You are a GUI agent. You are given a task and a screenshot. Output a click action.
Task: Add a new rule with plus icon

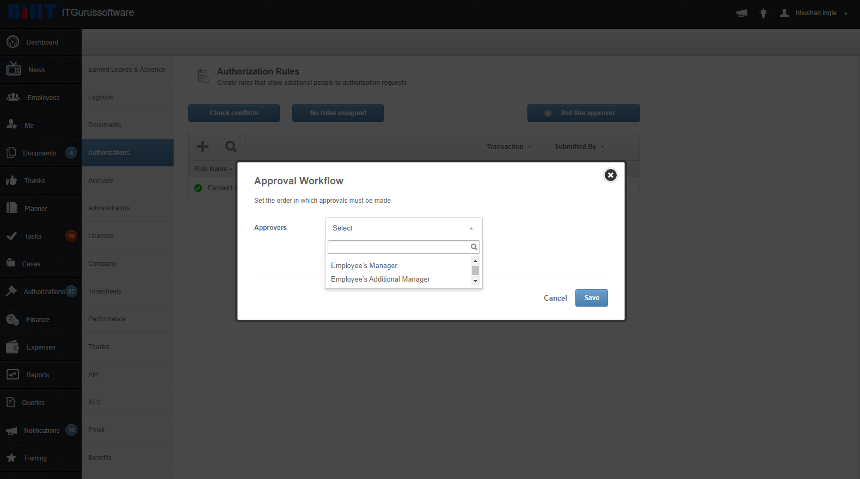202,146
